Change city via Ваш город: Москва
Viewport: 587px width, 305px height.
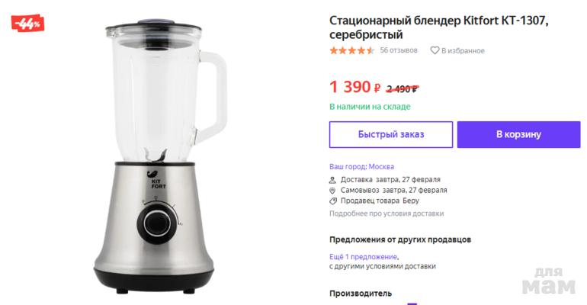361,166
